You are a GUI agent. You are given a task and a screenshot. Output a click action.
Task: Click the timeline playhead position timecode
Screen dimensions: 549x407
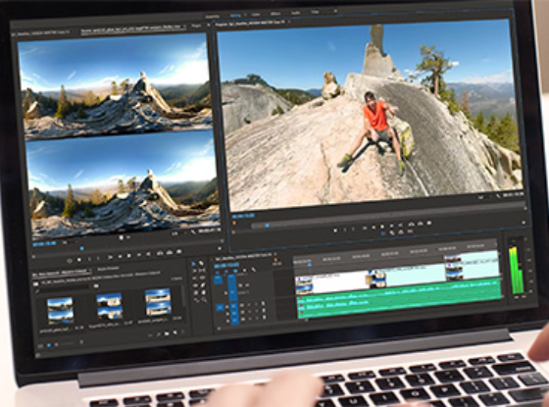point(226,265)
